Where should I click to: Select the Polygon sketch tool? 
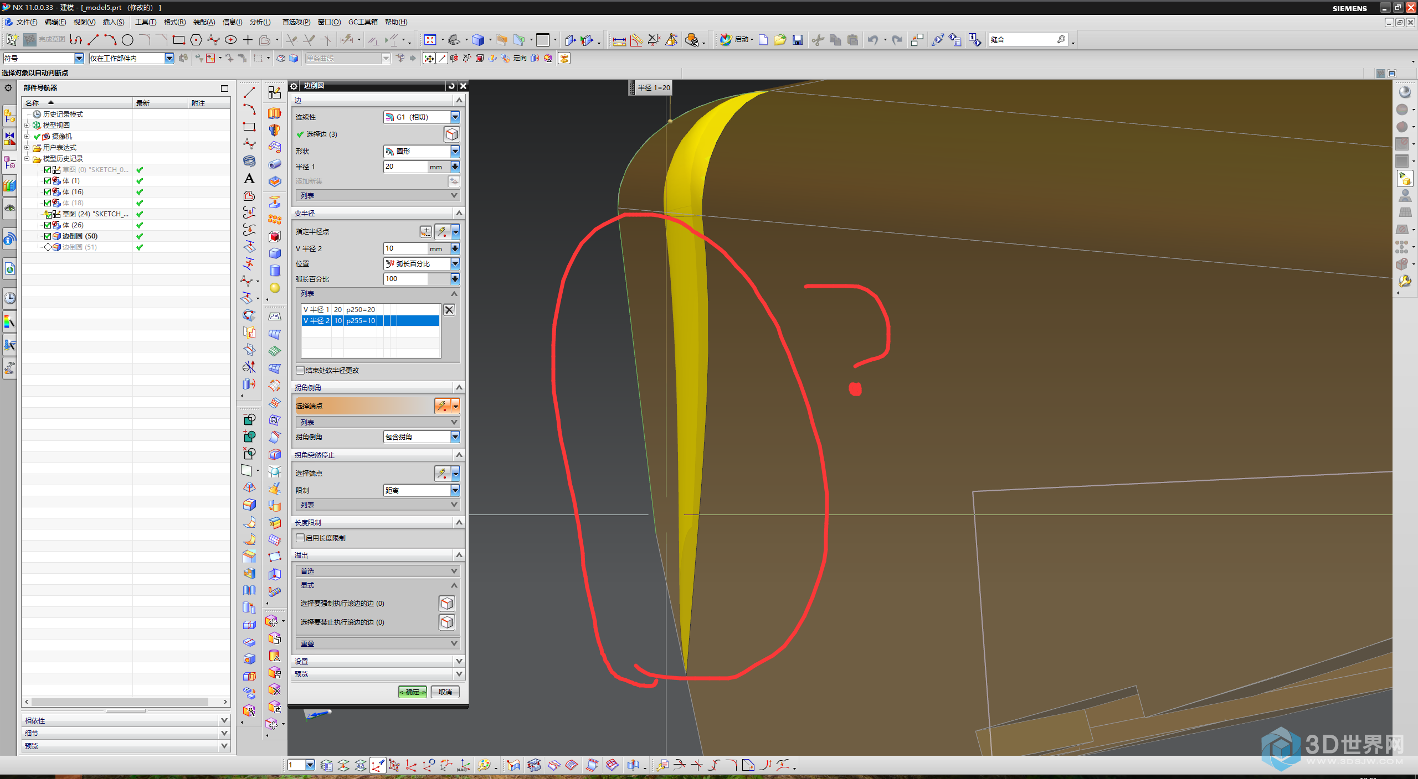(196, 40)
